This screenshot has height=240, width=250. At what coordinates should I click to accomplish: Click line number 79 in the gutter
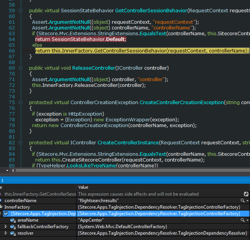[12, 126]
